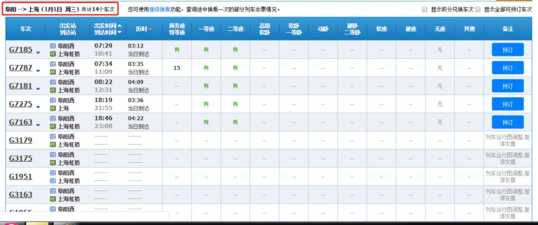The width and height of the screenshot is (538, 225).
Task: Open train number G7181 link
Action: 20,86
